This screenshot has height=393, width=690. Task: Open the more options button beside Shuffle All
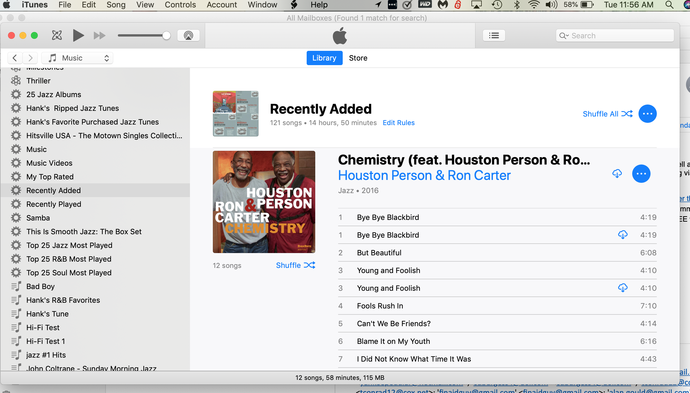(647, 114)
